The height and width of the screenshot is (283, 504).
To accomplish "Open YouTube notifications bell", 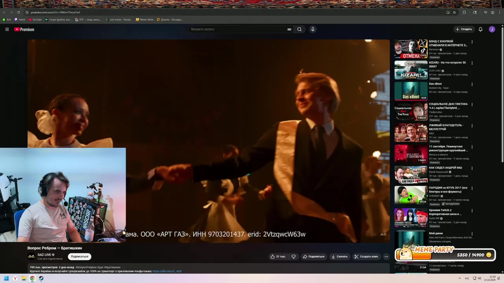I will pyautogui.click(x=480, y=29).
